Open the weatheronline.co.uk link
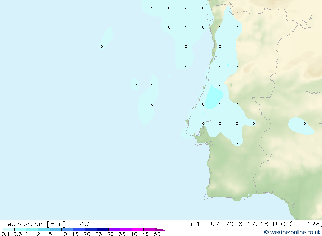 click(x=292, y=232)
